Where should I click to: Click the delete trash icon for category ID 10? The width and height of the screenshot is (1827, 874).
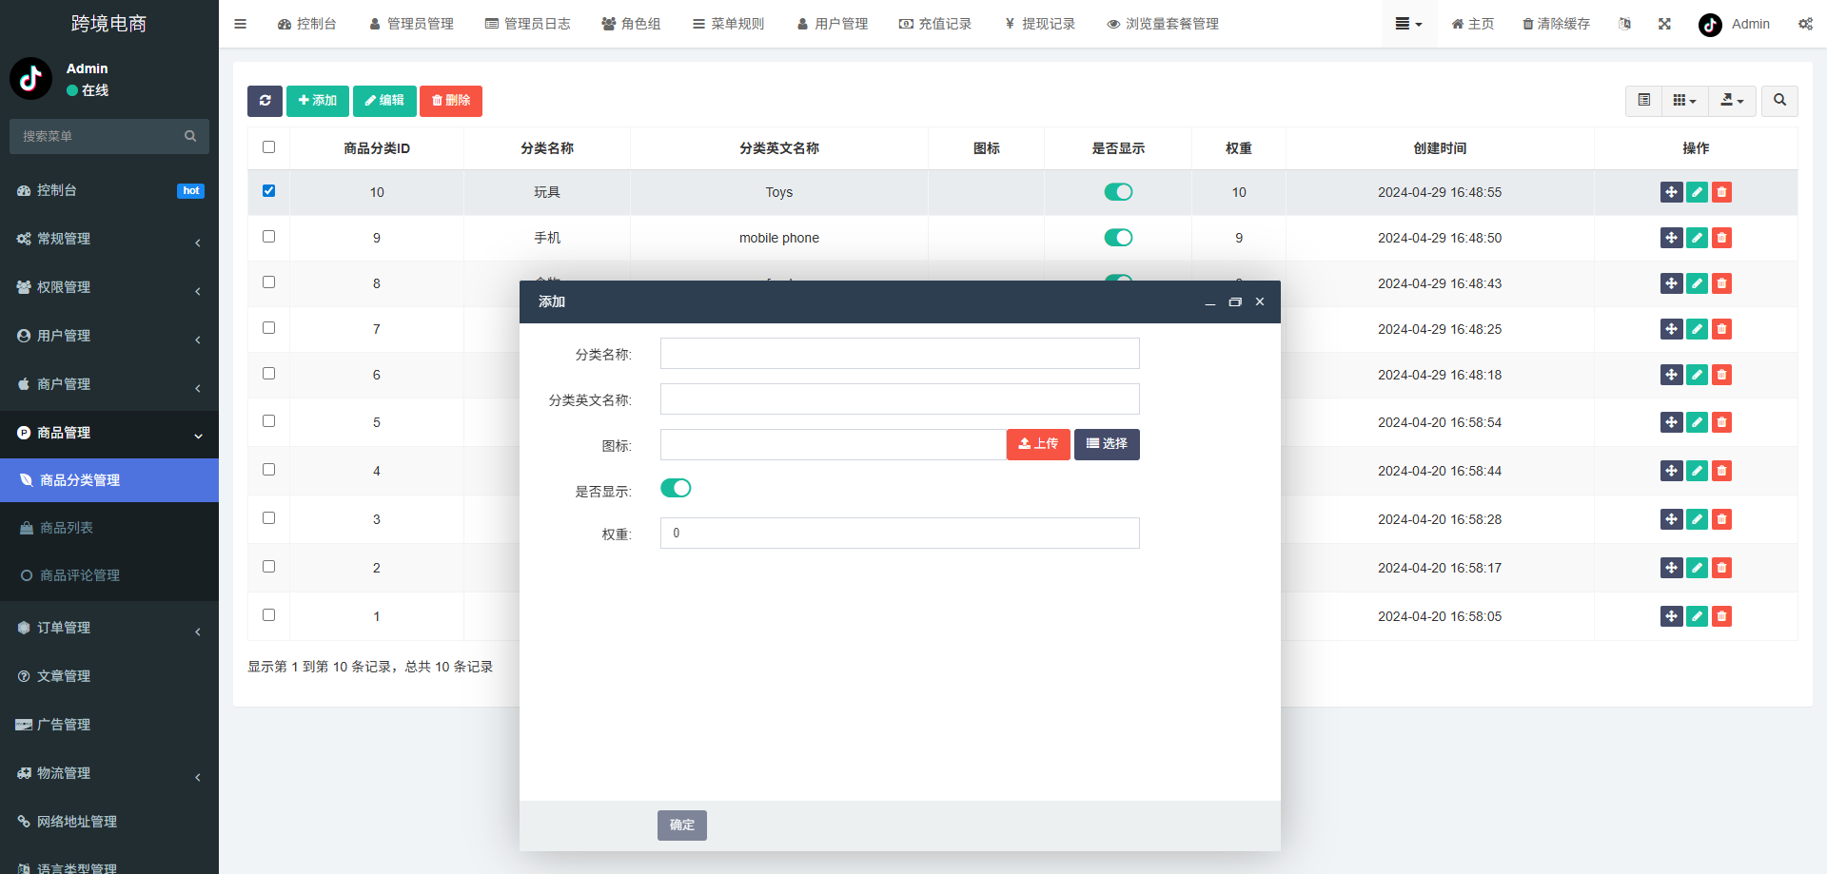point(1721,191)
